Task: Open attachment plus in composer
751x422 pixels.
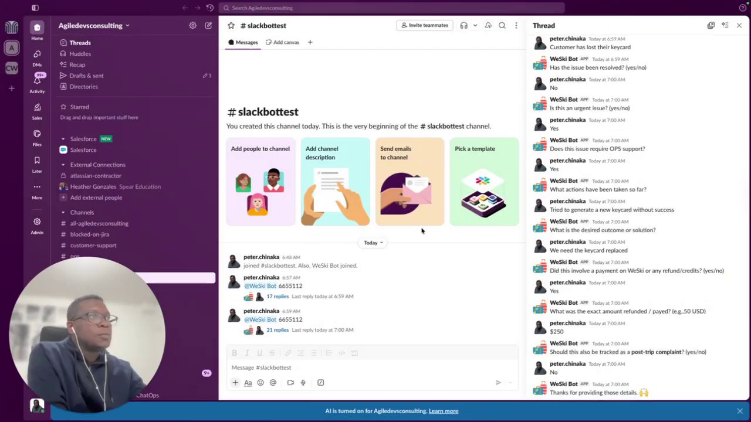Action: click(235, 383)
